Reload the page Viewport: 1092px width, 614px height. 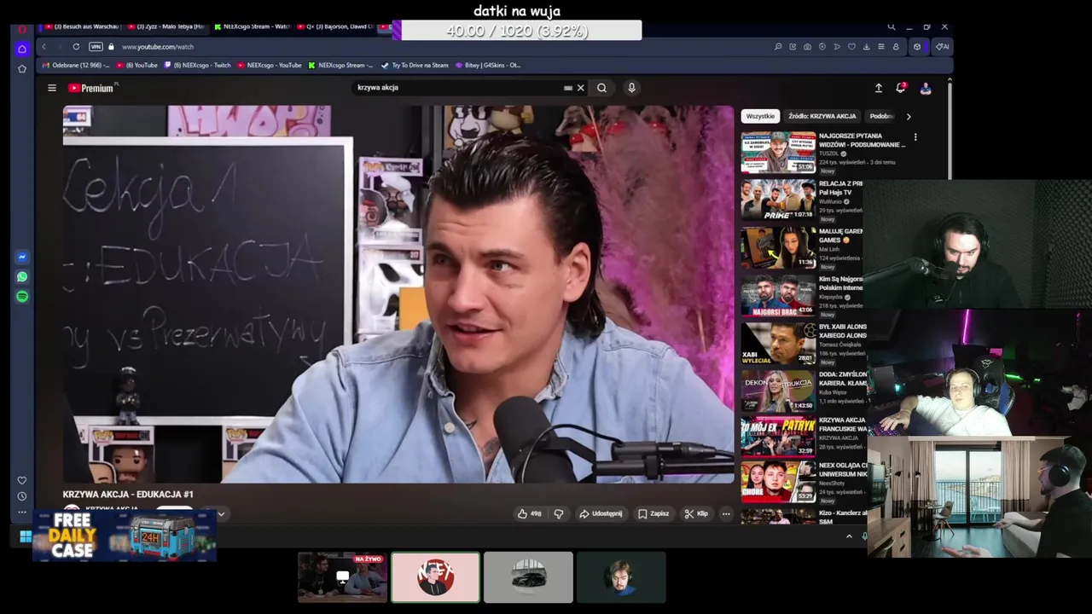click(76, 47)
